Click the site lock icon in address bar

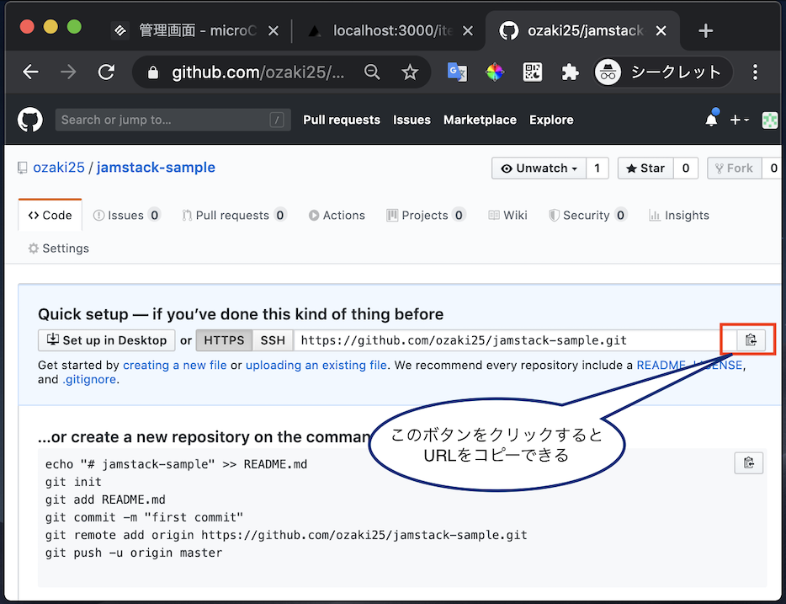click(x=153, y=72)
